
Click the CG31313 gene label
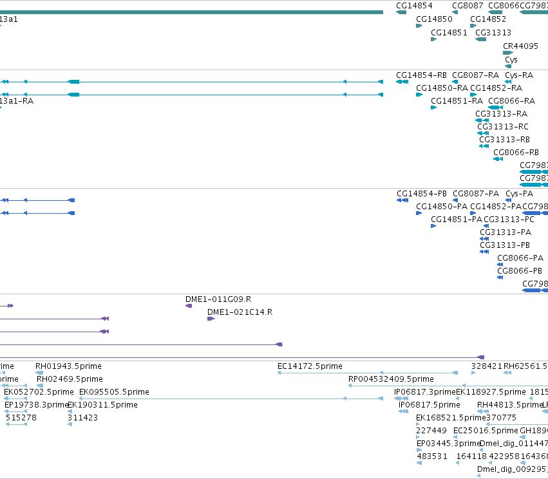click(x=493, y=32)
